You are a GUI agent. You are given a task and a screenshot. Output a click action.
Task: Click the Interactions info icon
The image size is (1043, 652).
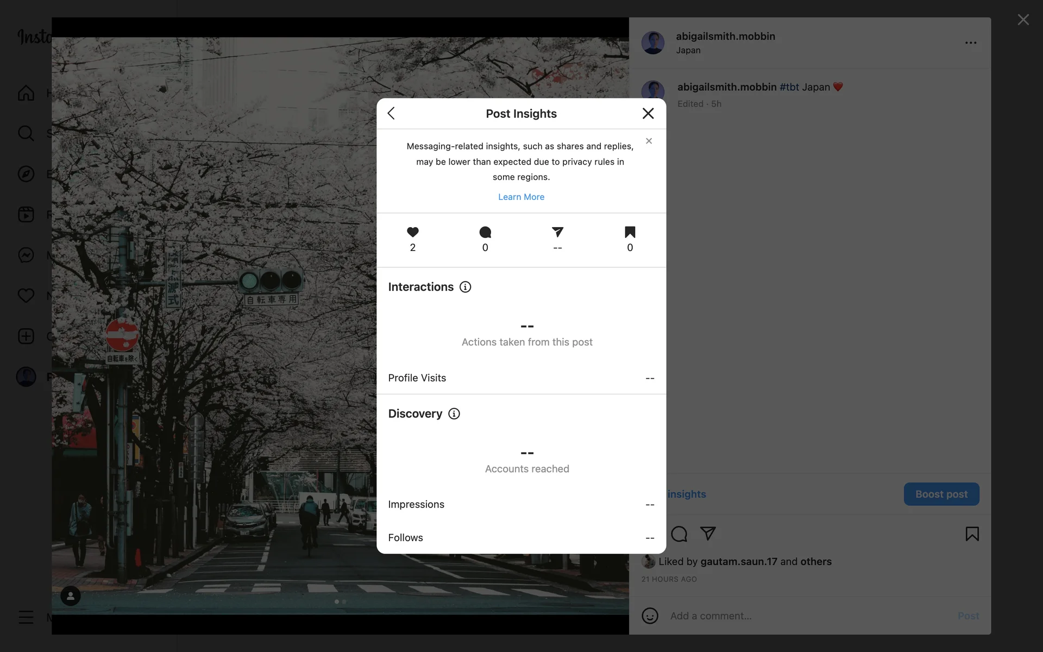pyautogui.click(x=465, y=287)
